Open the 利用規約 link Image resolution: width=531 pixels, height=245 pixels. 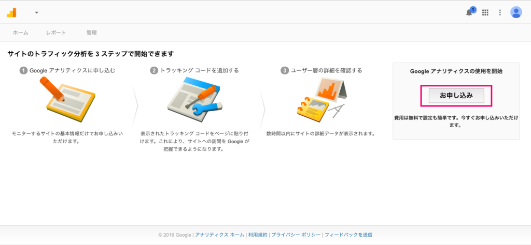tap(258, 235)
